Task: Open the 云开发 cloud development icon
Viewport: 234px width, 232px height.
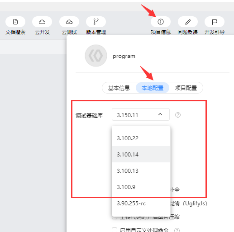Action: point(42,22)
